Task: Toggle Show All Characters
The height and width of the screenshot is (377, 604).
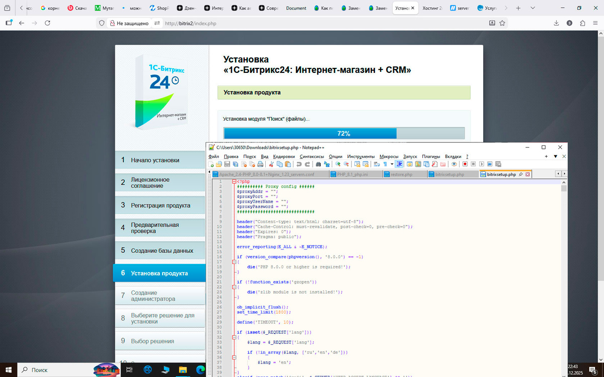Action: coord(386,164)
